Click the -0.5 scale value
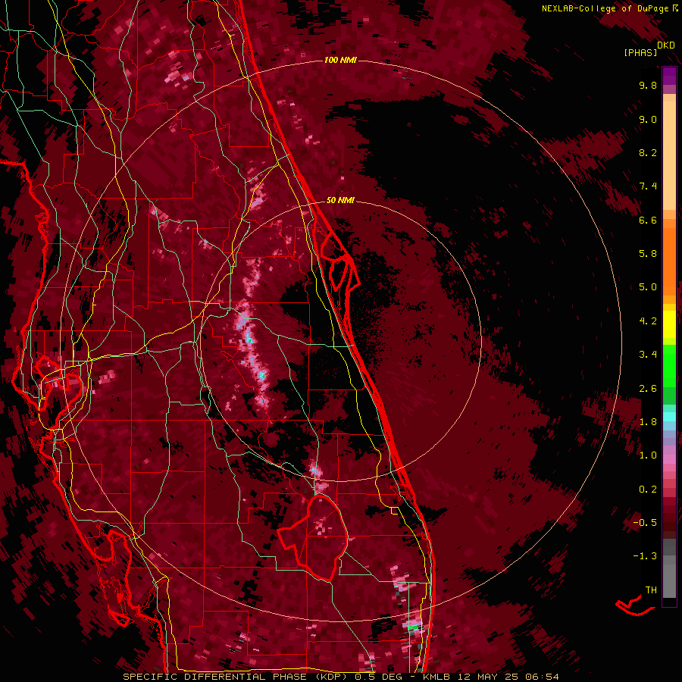 point(645,523)
